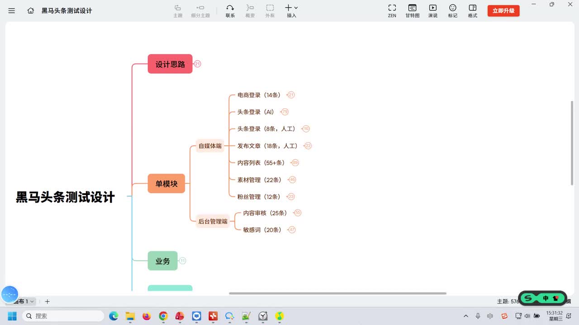Click the 立即升级 upgrade button
The width and height of the screenshot is (579, 325).
point(503,11)
